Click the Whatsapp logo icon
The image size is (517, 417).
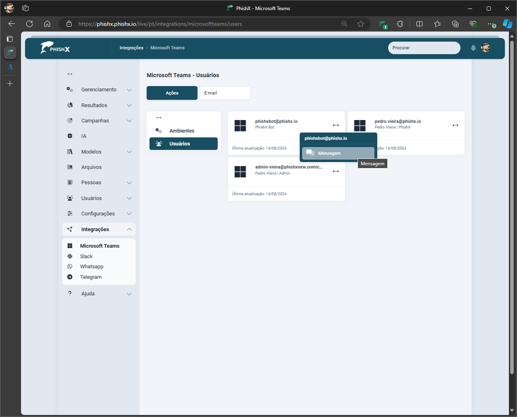coord(70,267)
